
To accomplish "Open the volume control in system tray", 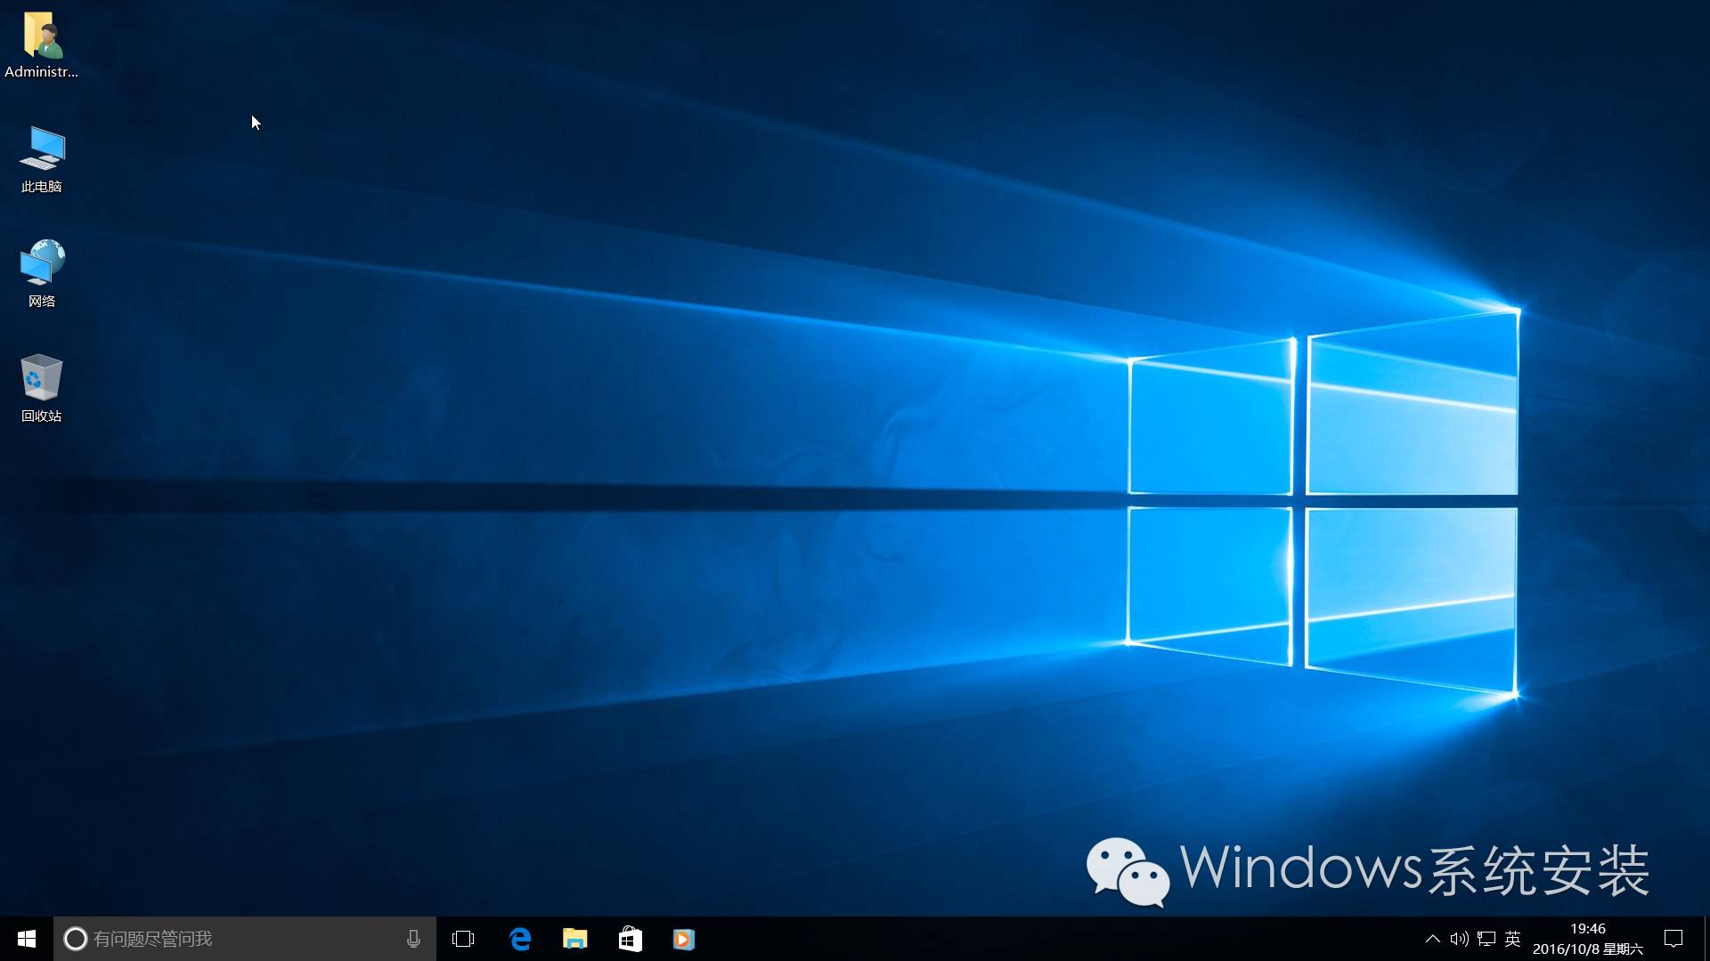I will 1459,939.
